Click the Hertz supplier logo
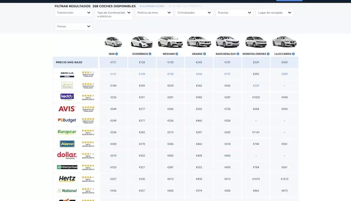The width and height of the screenshot is (351, 201). point(67,179)
